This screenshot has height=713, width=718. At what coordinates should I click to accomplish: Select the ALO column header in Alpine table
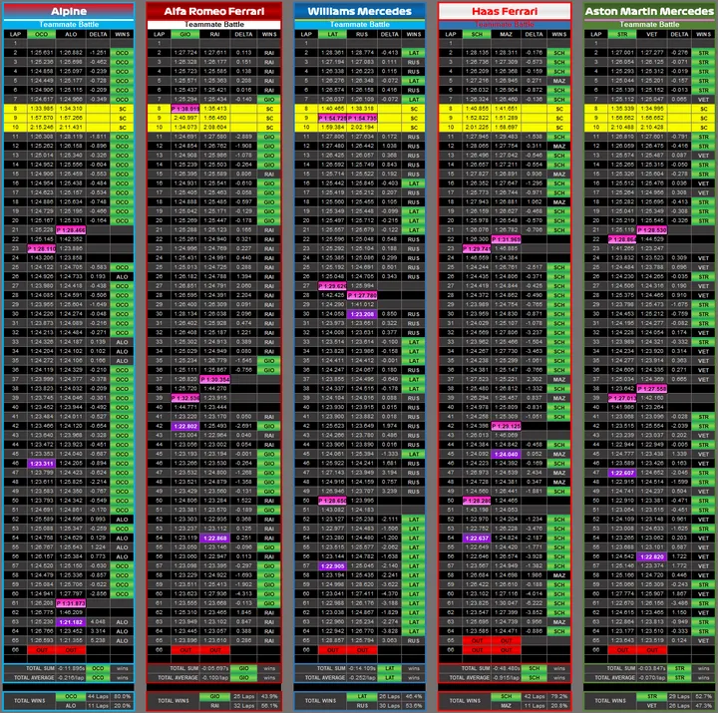click(71, 34)
